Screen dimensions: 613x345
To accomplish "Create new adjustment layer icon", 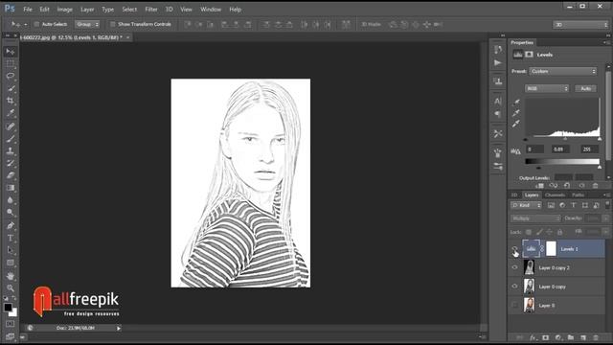I will [557, 337].
